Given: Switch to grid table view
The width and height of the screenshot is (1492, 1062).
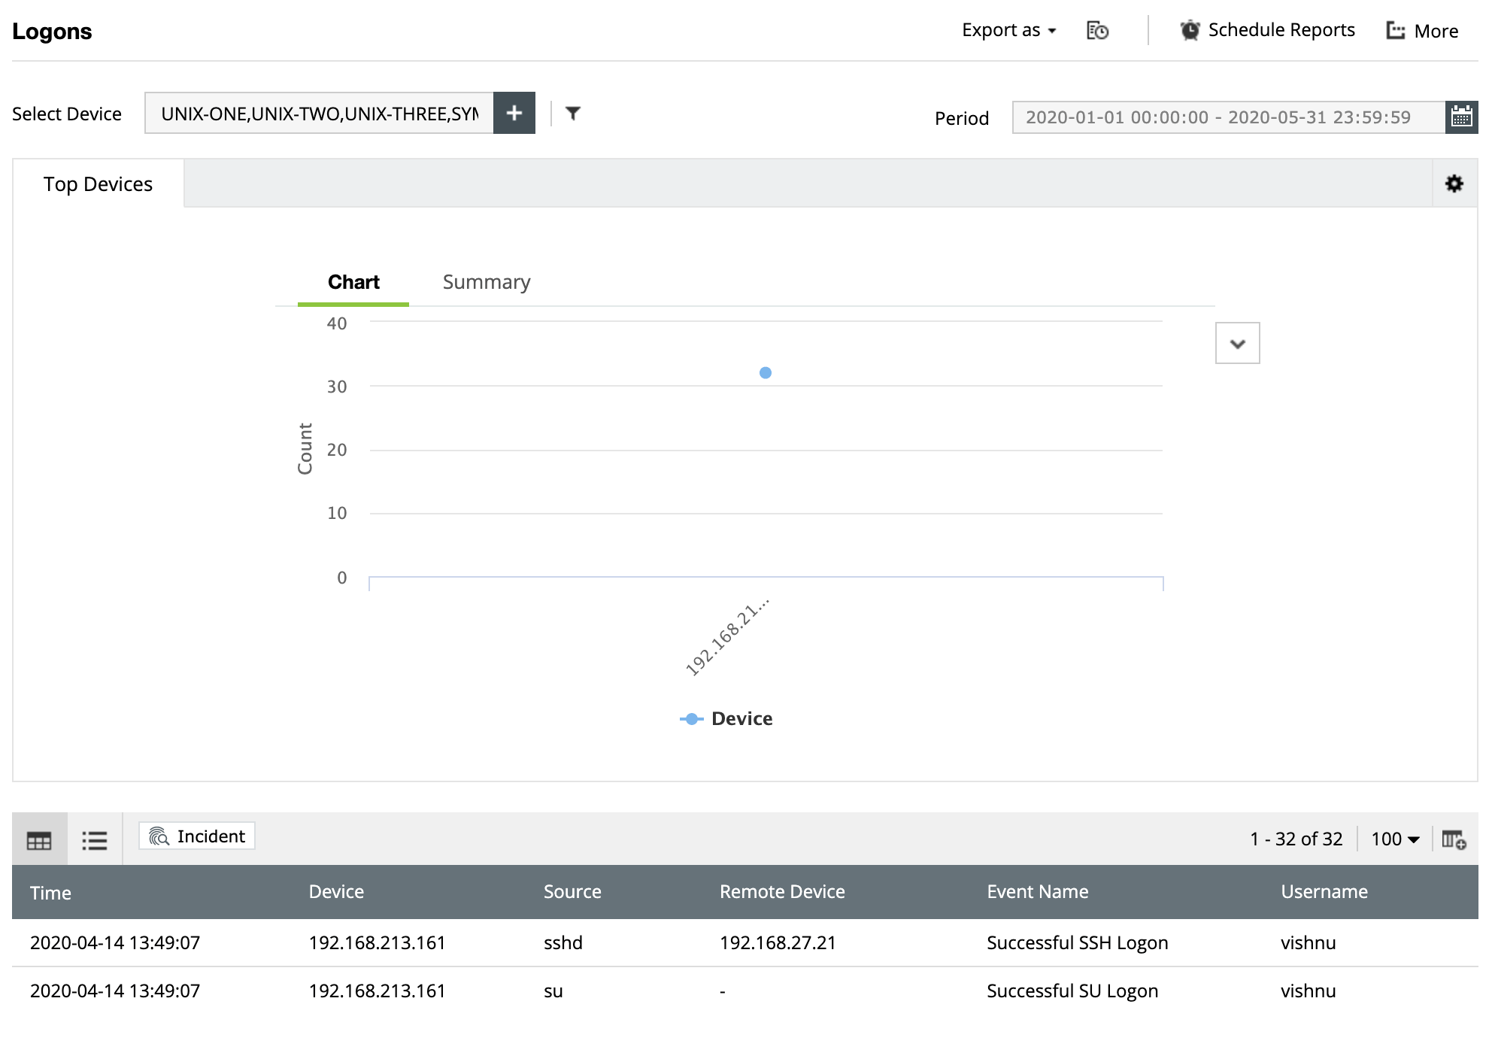Looking at the screenshot, I should pos(39,839).
